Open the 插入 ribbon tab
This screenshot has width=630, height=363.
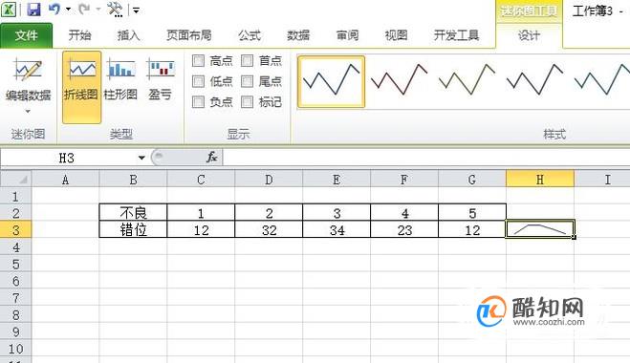128,35
